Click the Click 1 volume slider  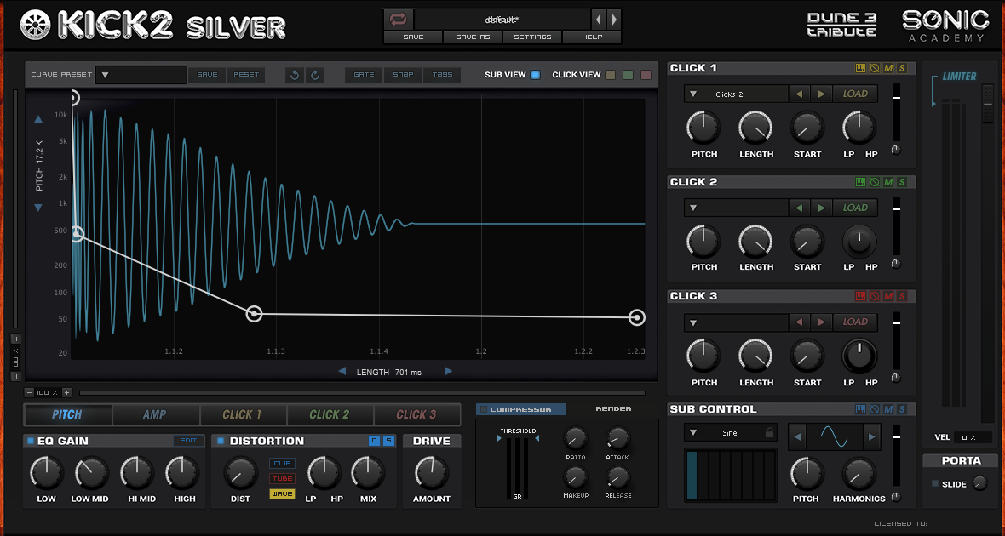897,112
